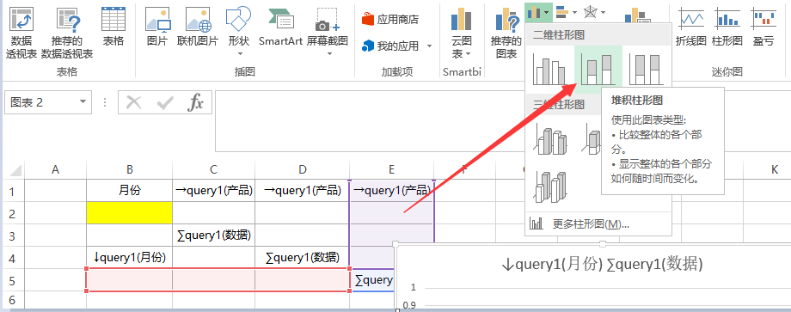Insert a table (表格) from the ribbon
Screen dimensions: 791x312
pyautogui.click(x=113, y=28)
